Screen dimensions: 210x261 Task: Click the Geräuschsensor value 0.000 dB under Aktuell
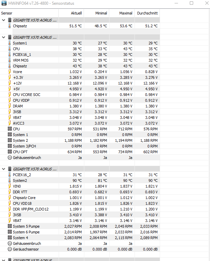click(74, 249)
